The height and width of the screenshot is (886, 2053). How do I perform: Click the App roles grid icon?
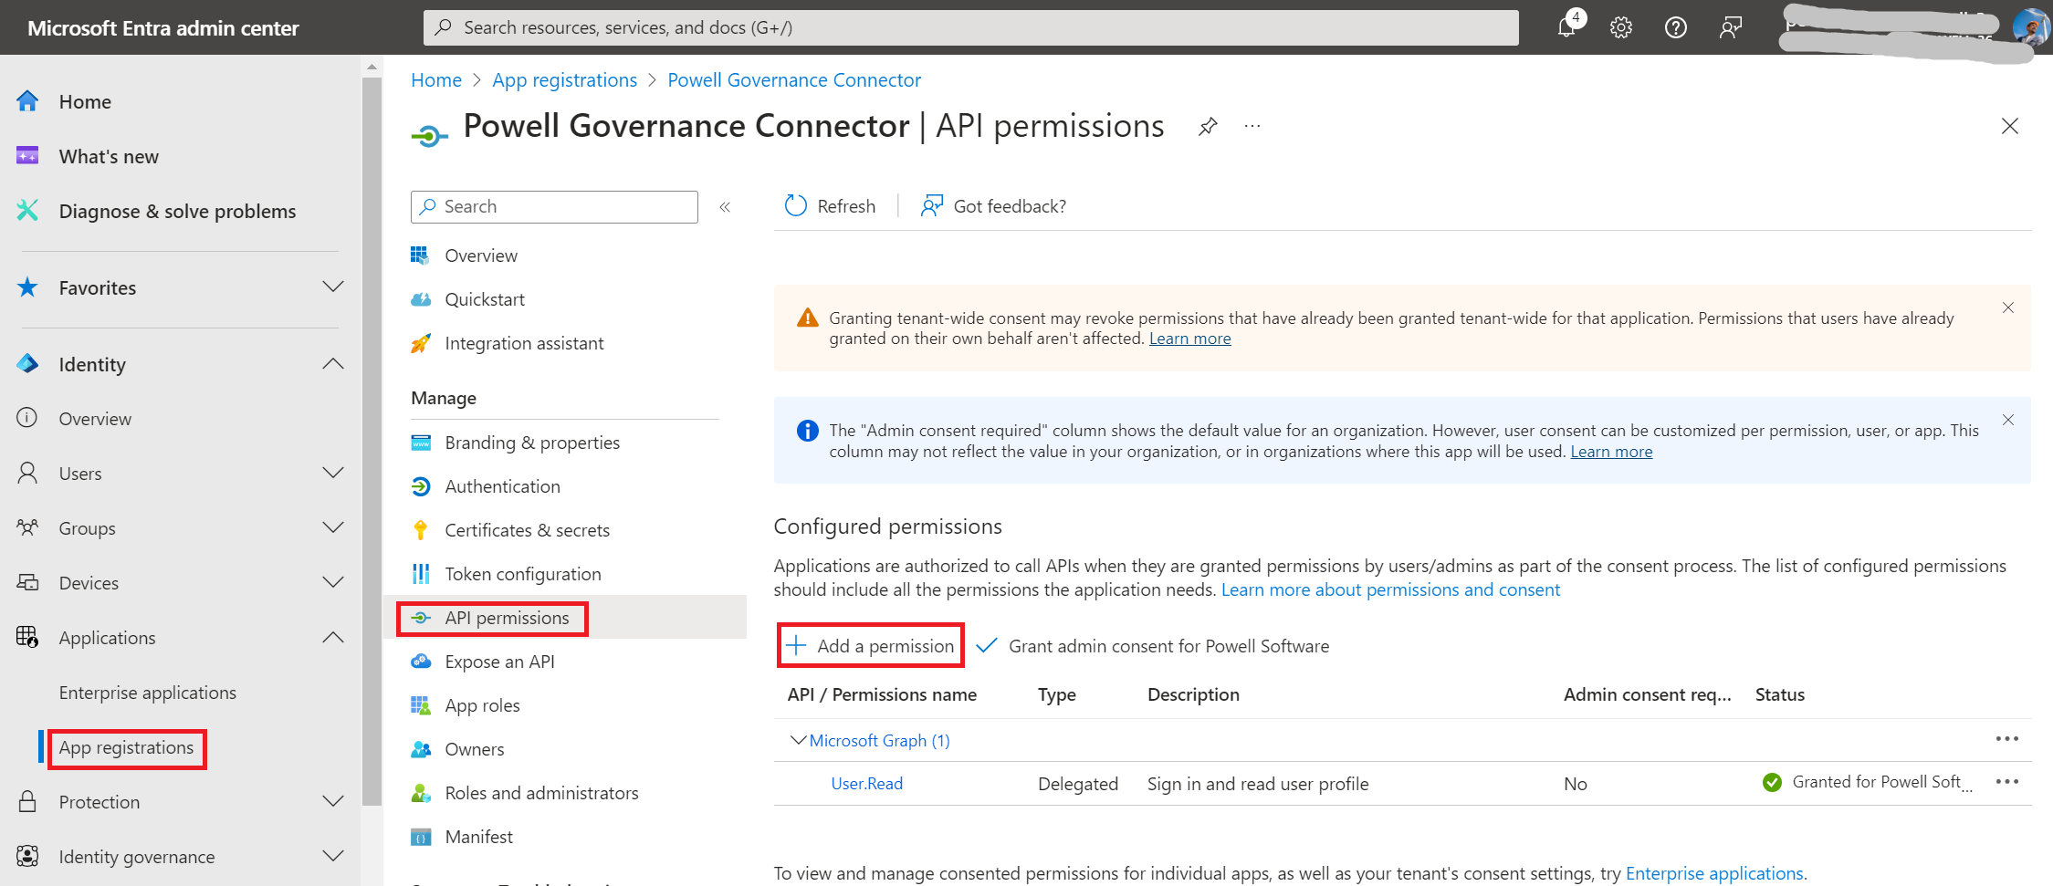tap(420, 705)
